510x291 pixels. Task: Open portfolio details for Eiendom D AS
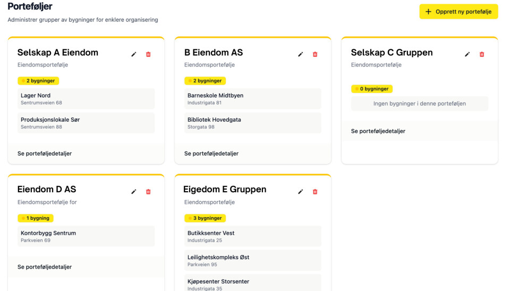point(45,267)
